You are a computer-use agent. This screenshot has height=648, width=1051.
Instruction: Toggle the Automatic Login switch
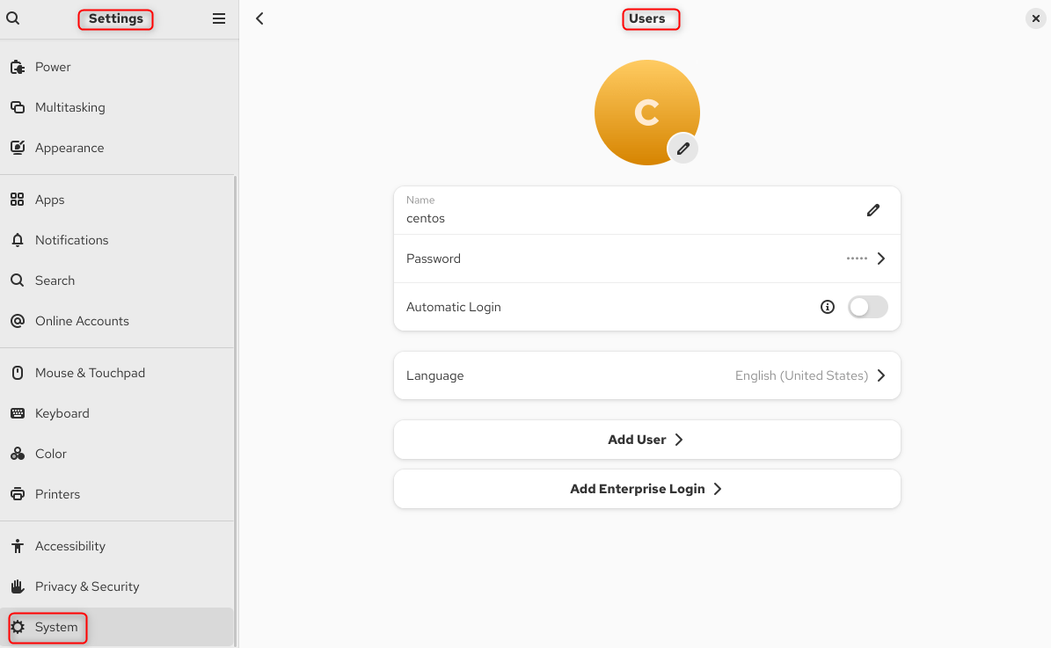[867, 307]
